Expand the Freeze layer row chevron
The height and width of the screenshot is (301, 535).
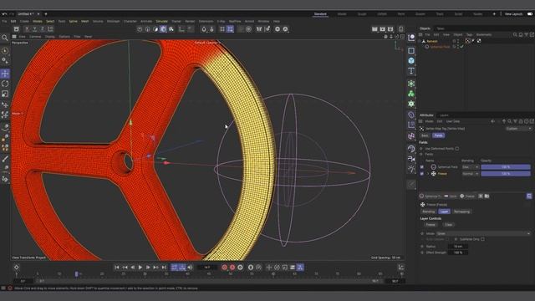428,174
